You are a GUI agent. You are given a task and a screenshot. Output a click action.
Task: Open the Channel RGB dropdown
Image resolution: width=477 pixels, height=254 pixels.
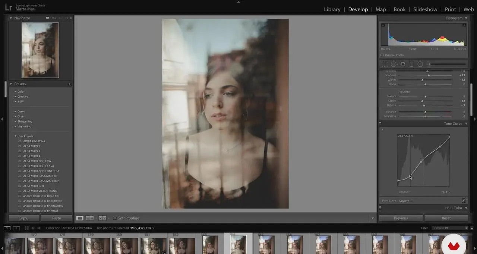pyautogui.click(x=446, y=192)
